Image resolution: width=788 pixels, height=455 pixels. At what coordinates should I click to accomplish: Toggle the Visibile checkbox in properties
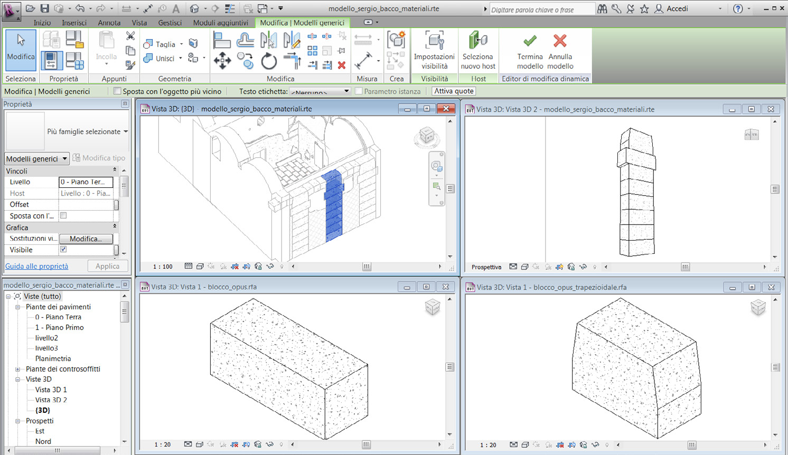tap(63, 249)
